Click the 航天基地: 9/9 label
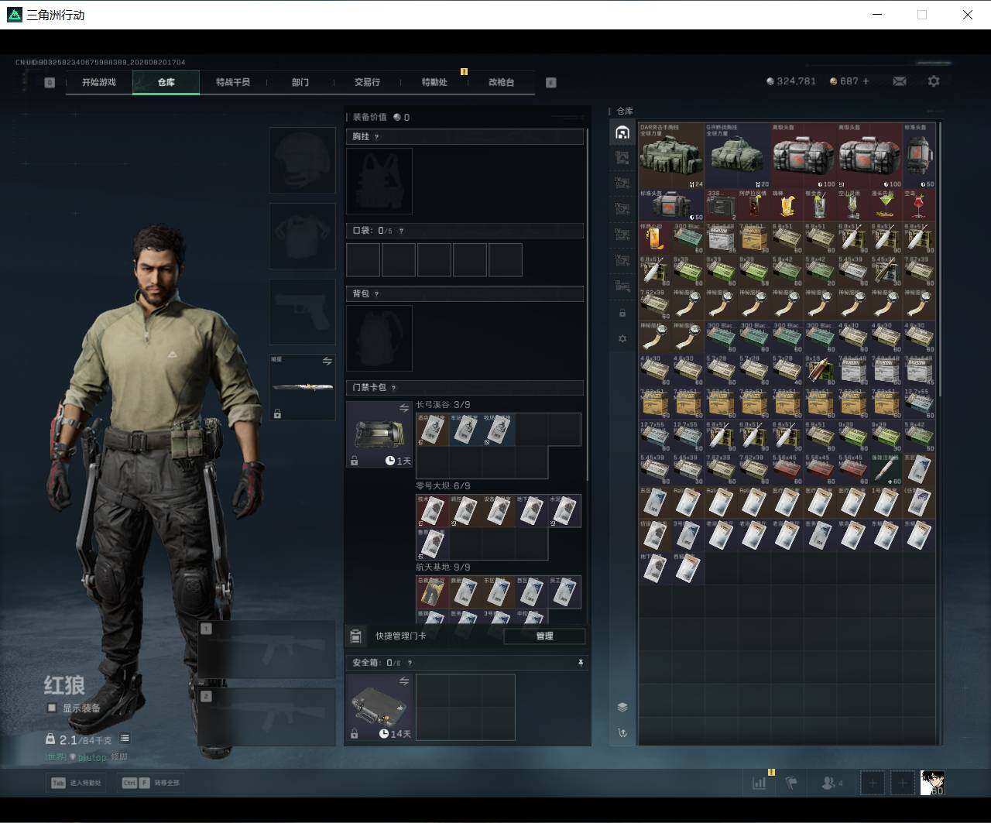The width and height of the screenshot is (991, 823). pos(443,568)
